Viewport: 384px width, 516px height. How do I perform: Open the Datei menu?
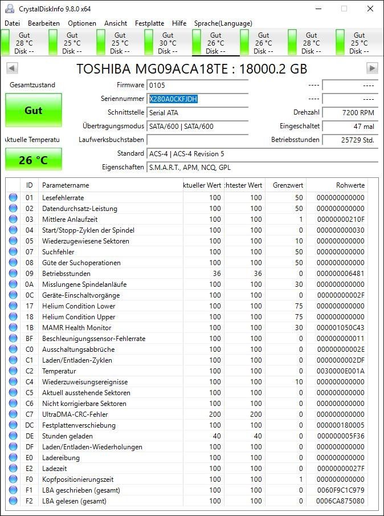13,23
